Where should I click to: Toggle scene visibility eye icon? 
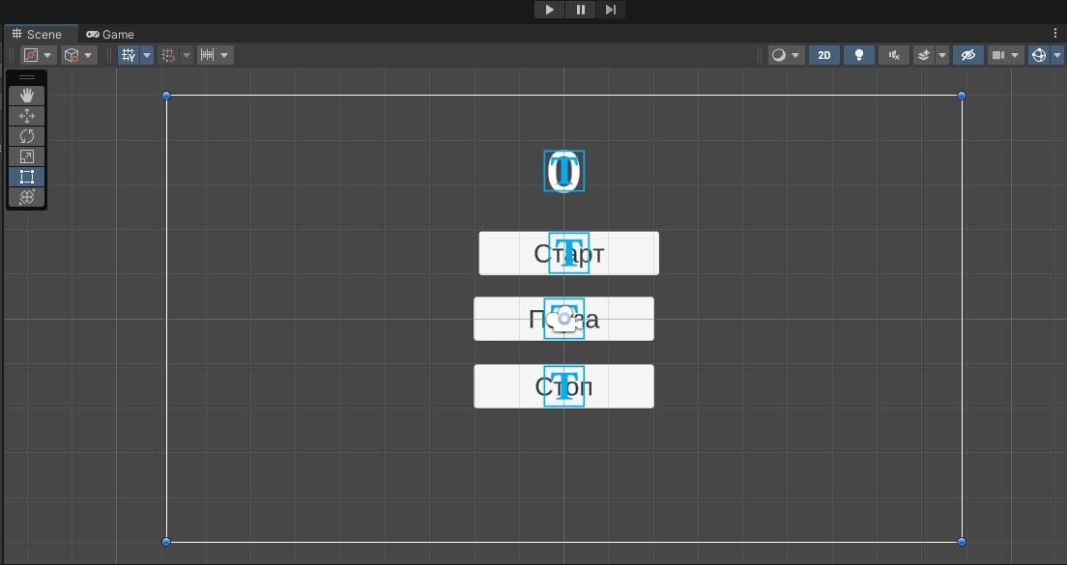967,55
